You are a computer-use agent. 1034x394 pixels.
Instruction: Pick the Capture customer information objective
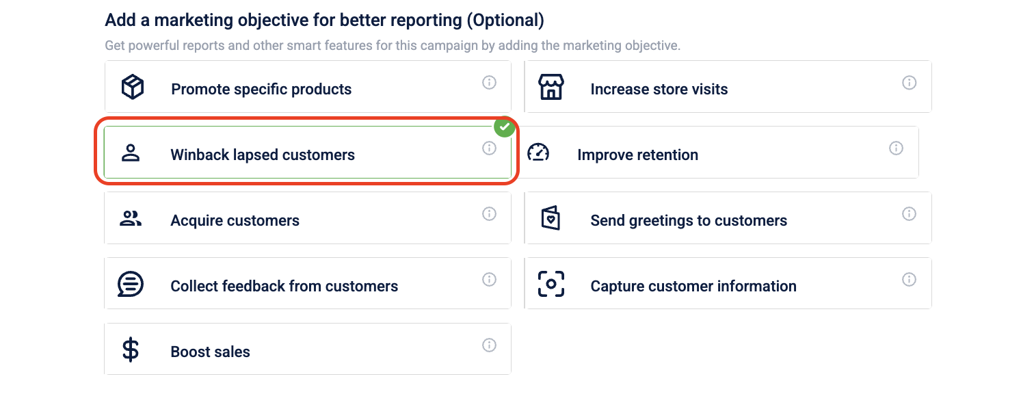(x=728, y=283)
